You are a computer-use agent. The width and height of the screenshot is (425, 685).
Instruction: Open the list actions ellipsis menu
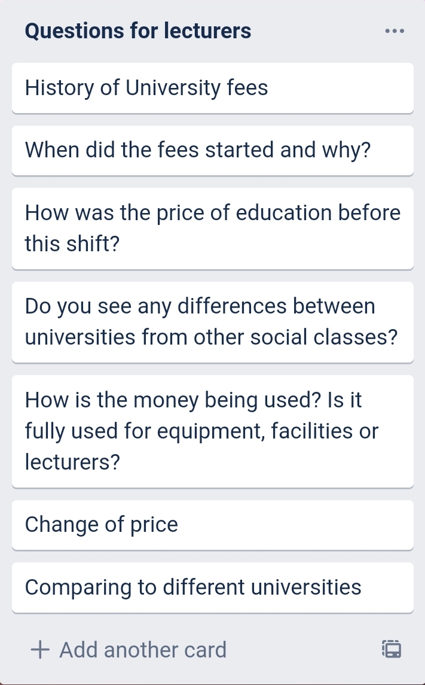[395, 31]
